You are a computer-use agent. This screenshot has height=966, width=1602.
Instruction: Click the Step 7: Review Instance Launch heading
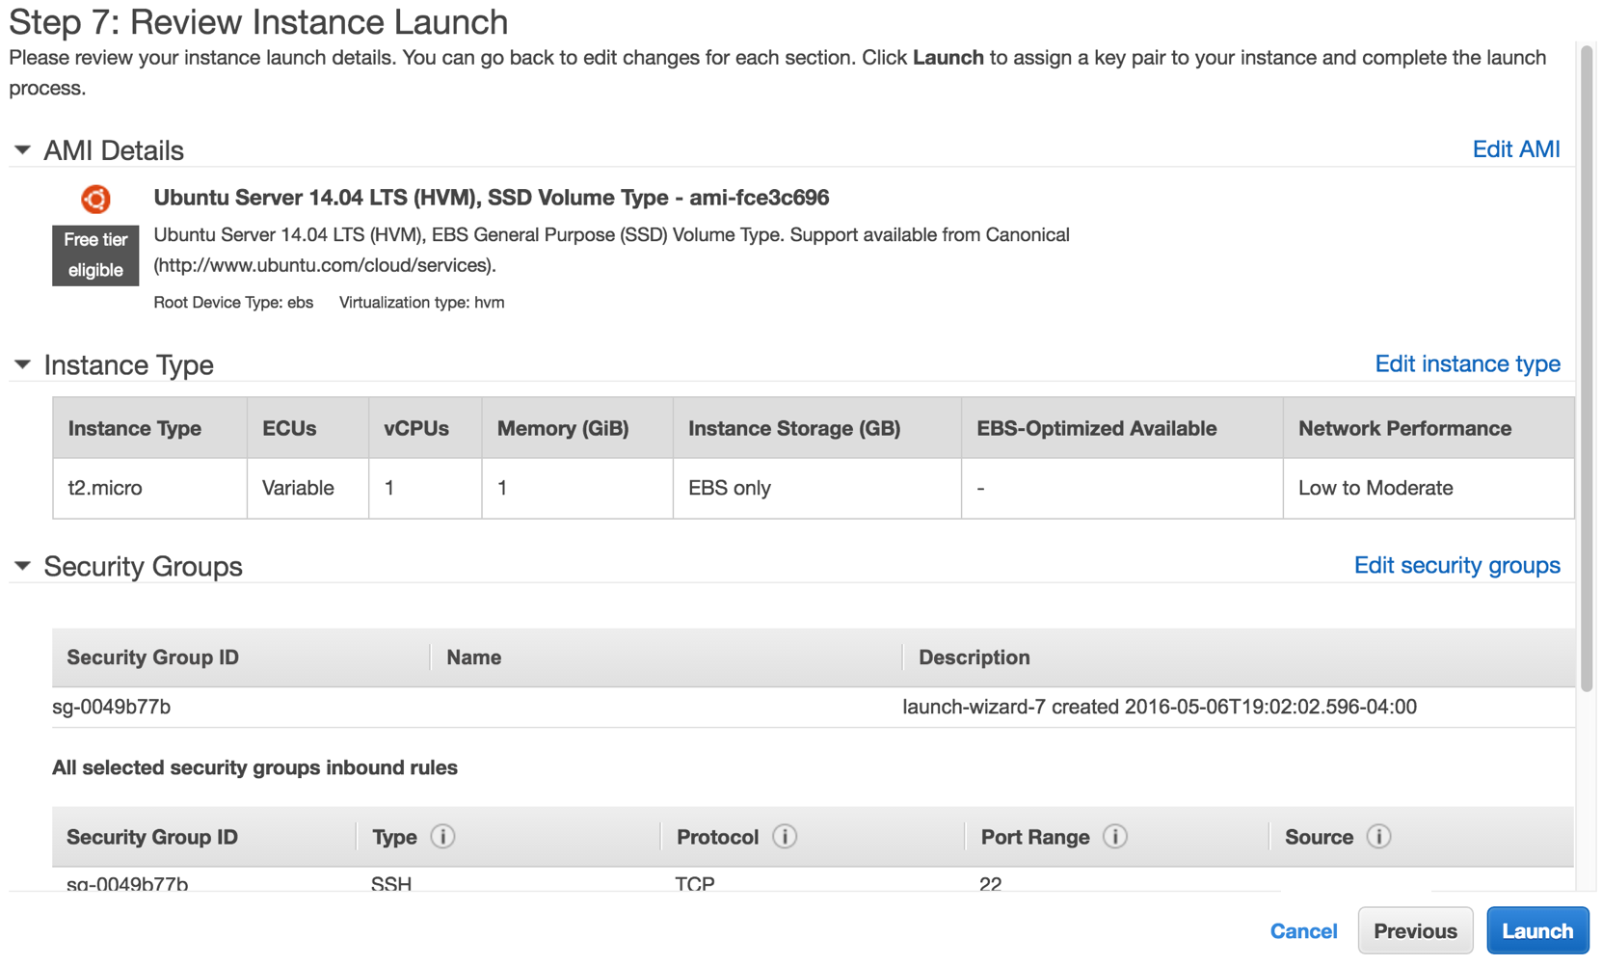258,21
